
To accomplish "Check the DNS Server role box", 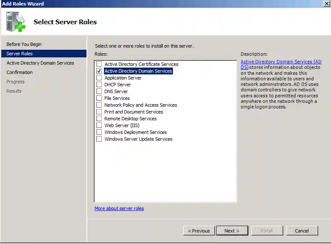I will [99, 91].
